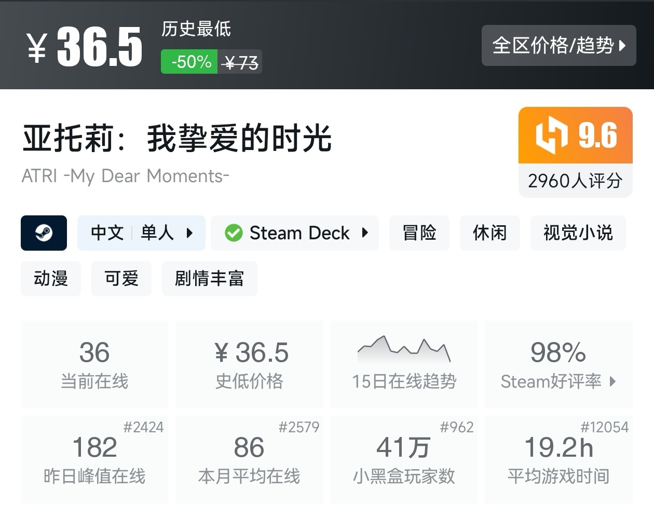The height and width of the screenshot is (506, 654).
Task: Select the 休闲 tag
Action: (489, 233)
